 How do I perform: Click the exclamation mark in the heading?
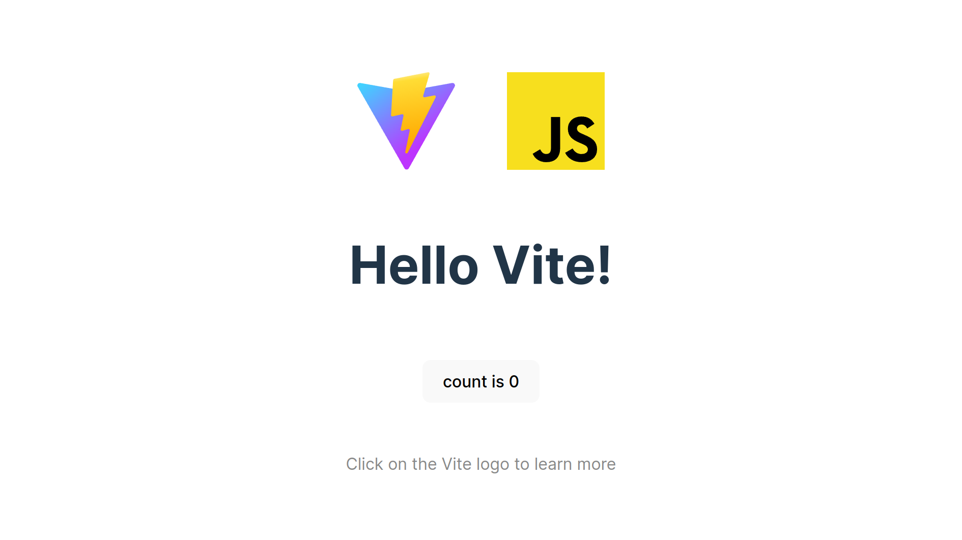coord(604,265)
